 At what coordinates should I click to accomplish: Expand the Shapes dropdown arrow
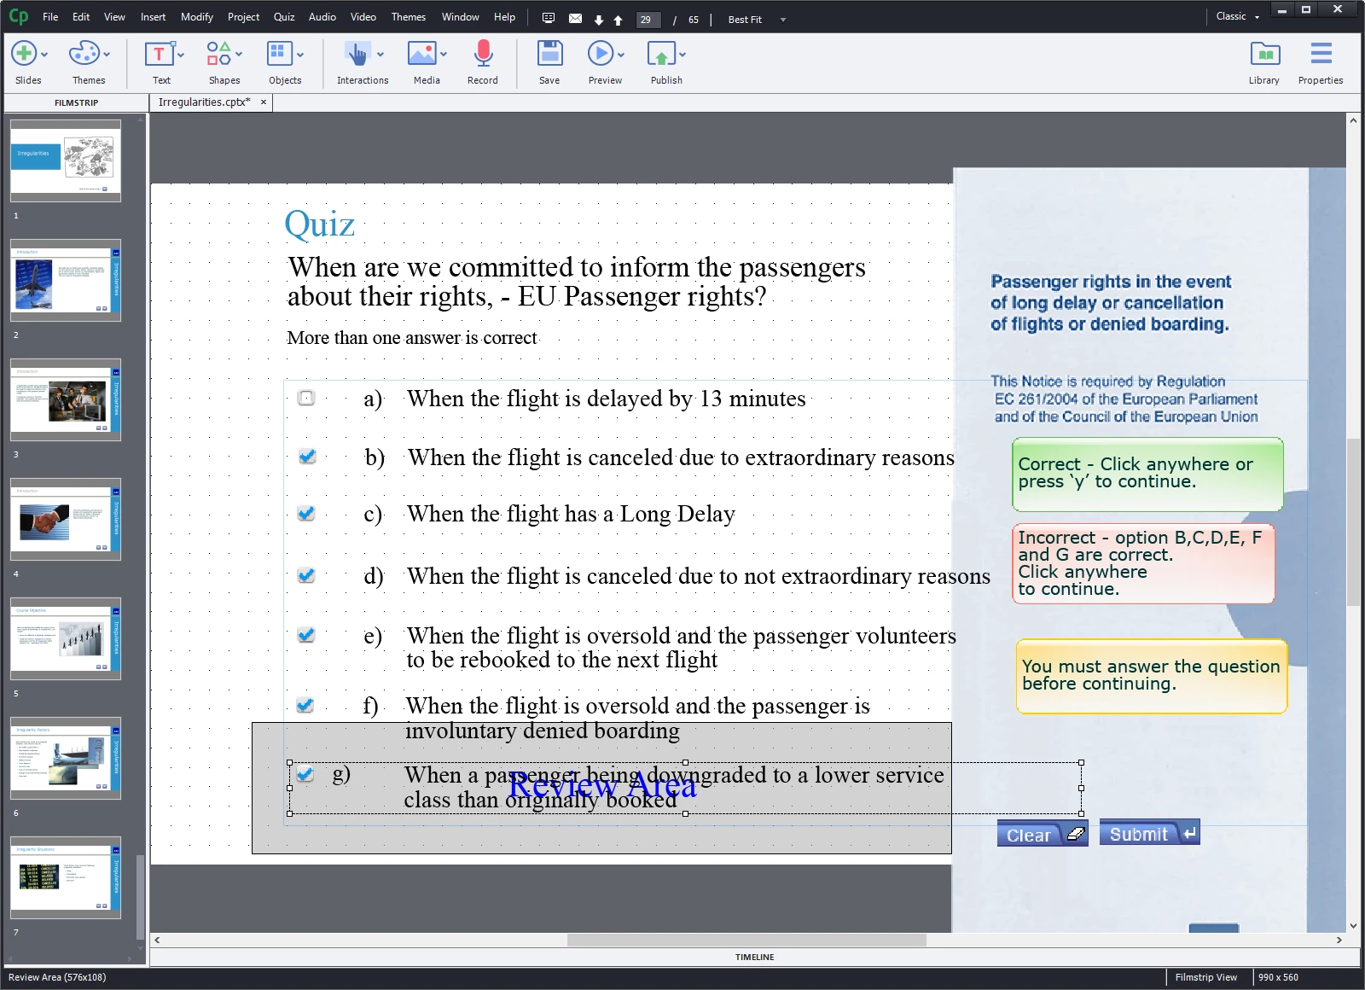239,55
